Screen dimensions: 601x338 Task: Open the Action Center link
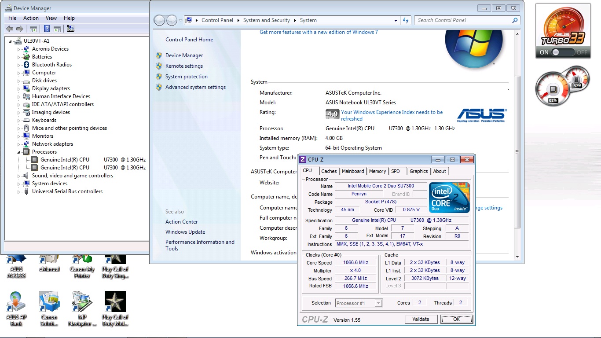(182, 222)
